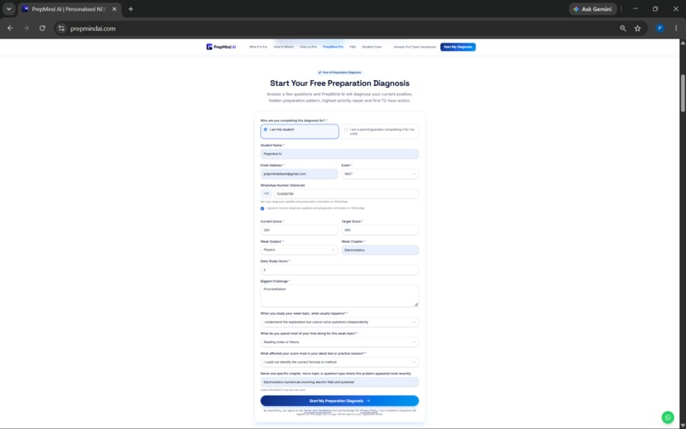
Task: Click 'Start Your Free Preparation Diagnosis' heading
Action: 340,83
